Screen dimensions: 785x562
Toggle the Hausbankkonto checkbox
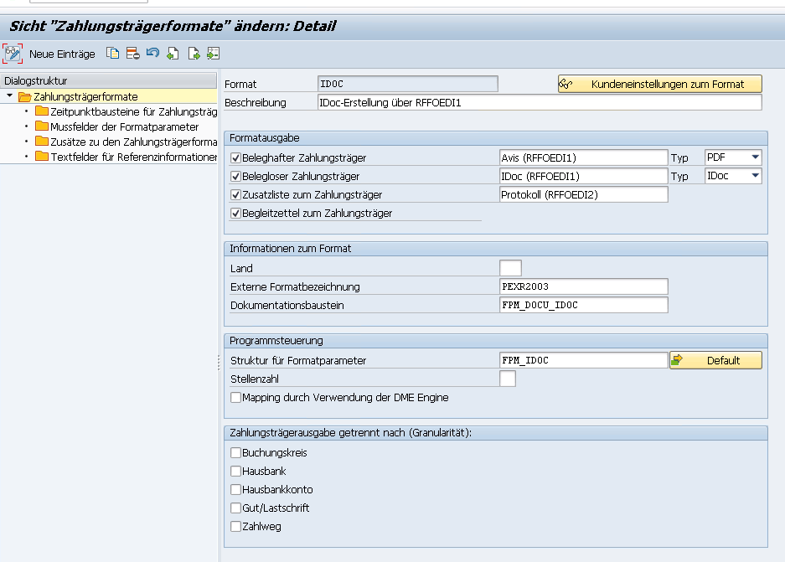[x=235, y=490]
